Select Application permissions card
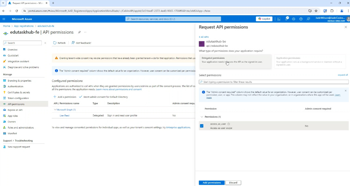The width and height of the screenshot is (350, 186). [310, 61]
